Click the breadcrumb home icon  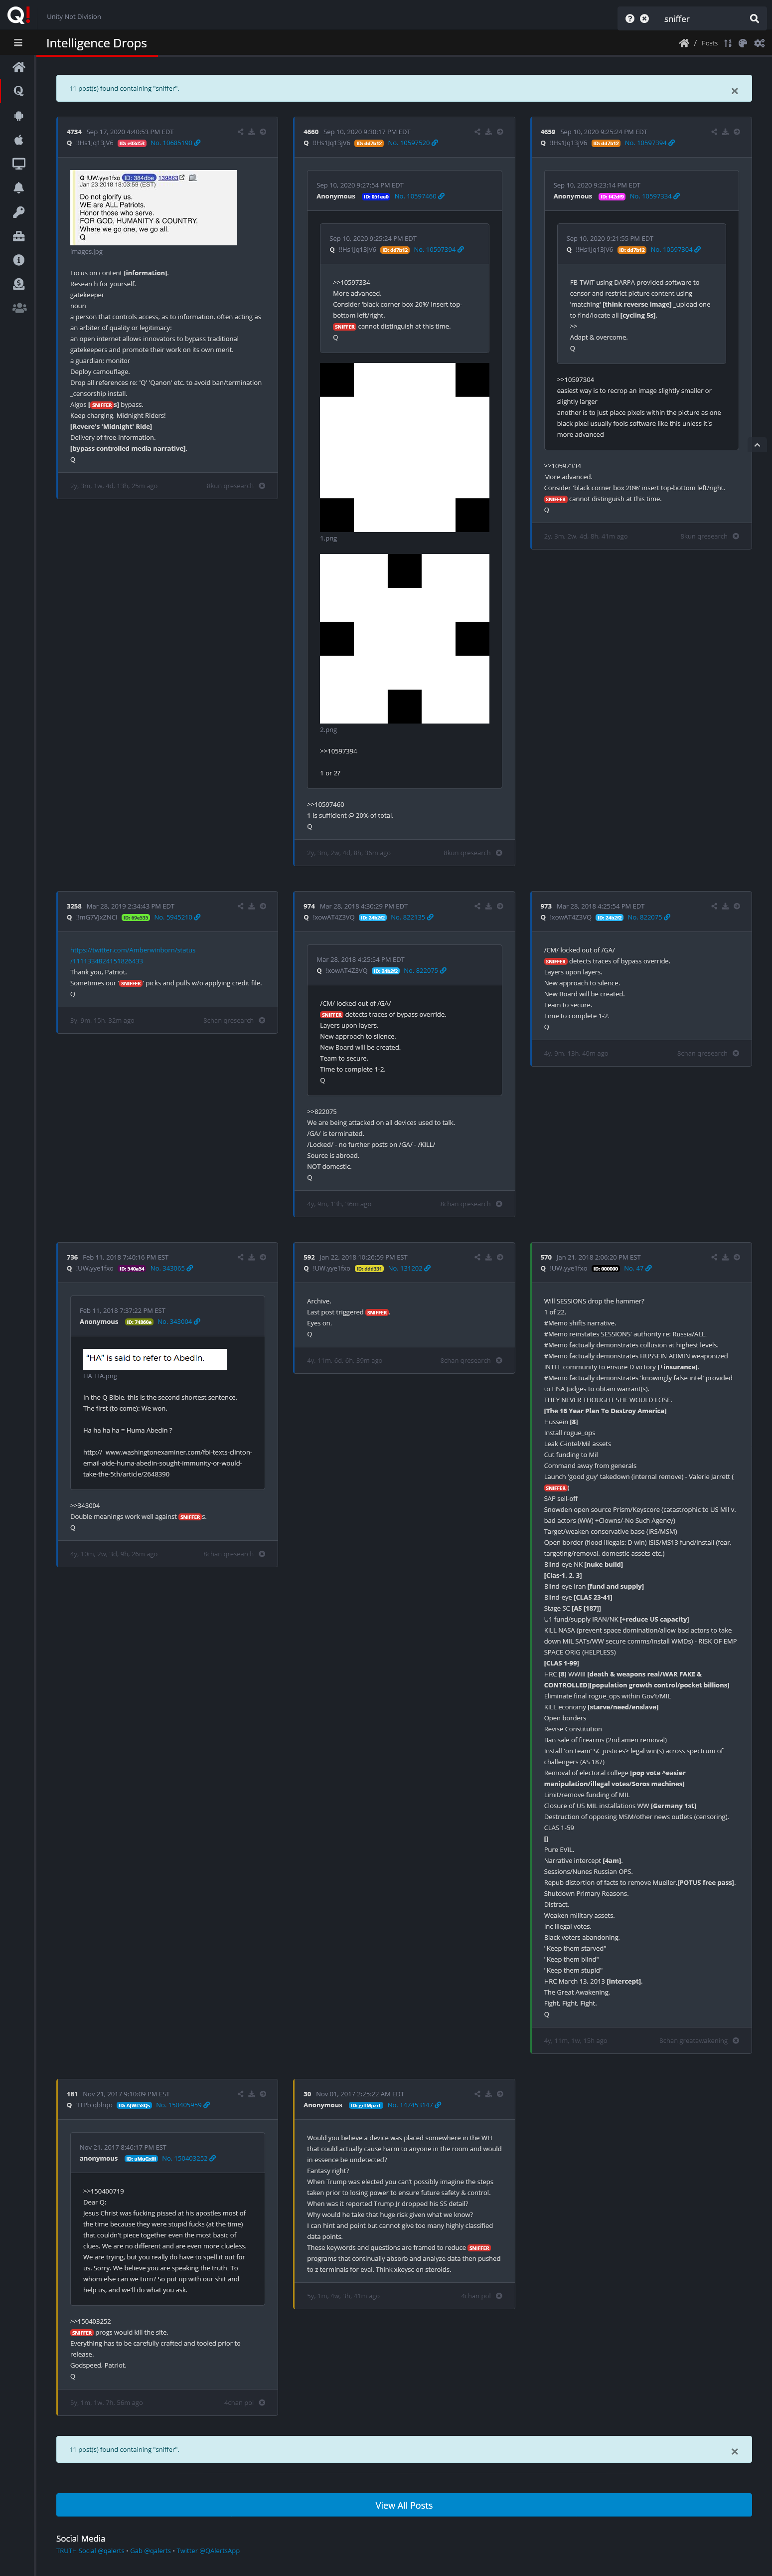point(684,43)
